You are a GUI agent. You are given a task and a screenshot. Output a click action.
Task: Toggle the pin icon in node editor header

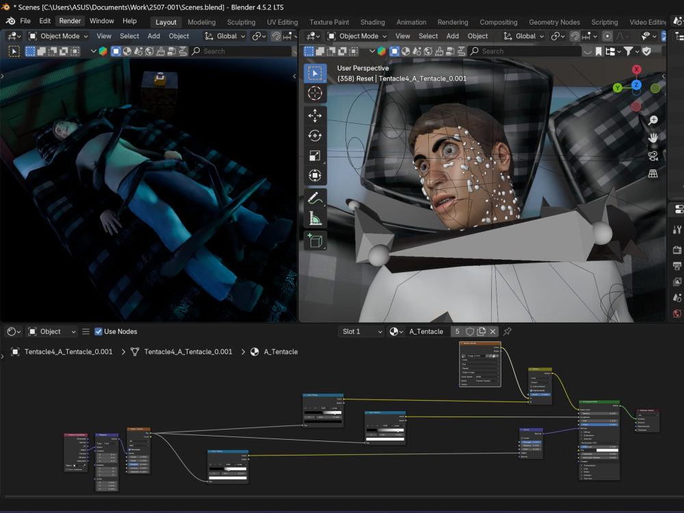coord(508,332)
